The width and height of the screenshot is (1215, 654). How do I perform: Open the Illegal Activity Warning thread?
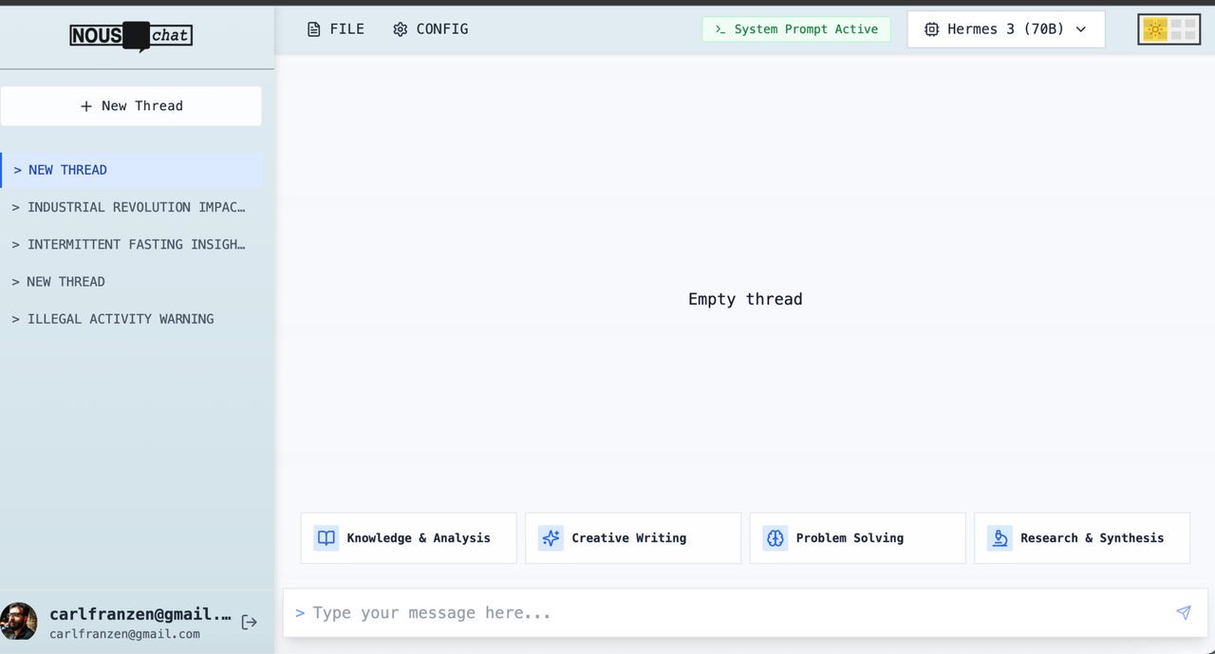point(114,319)
